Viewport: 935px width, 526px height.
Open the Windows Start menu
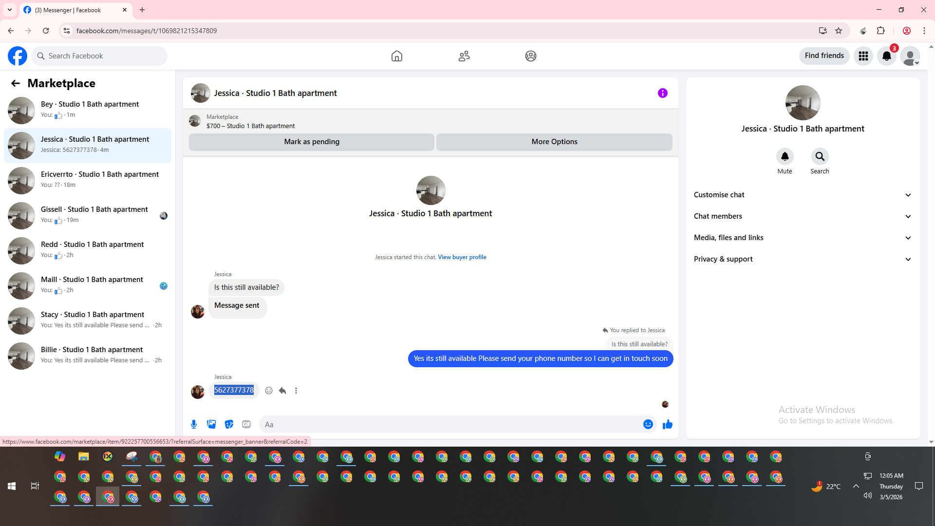click(12, 486)
